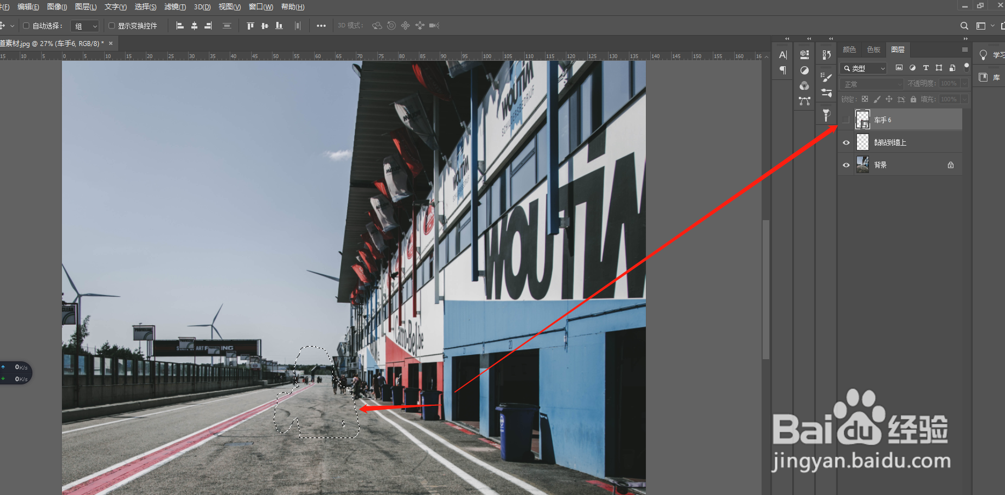Screen dimensions: 1005x495
Task: Switch to 色板 panel tab
Action: click(873, 49)
